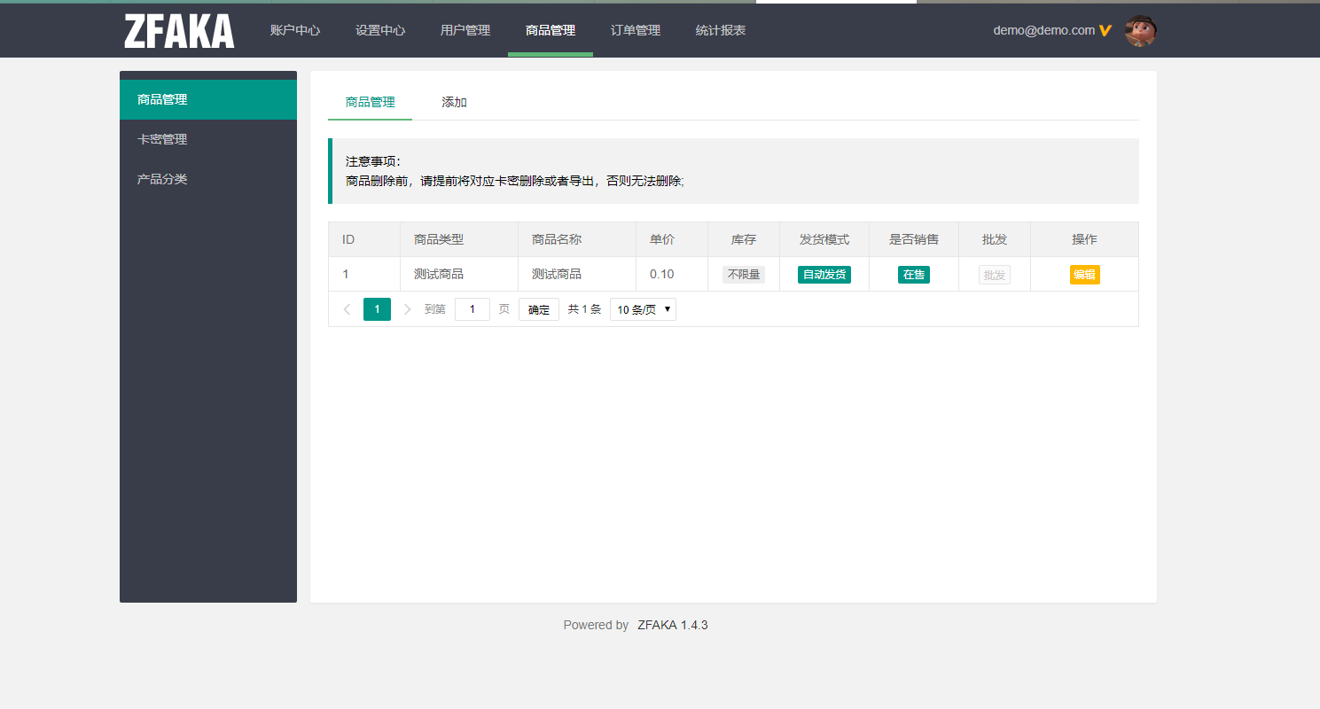Screen dimensions: 1320x709
Task: Click the yellow V badge icon
Action: 1105,30
